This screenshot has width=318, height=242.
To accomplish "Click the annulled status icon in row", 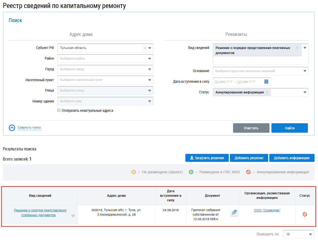I will (x=305, y=214).
